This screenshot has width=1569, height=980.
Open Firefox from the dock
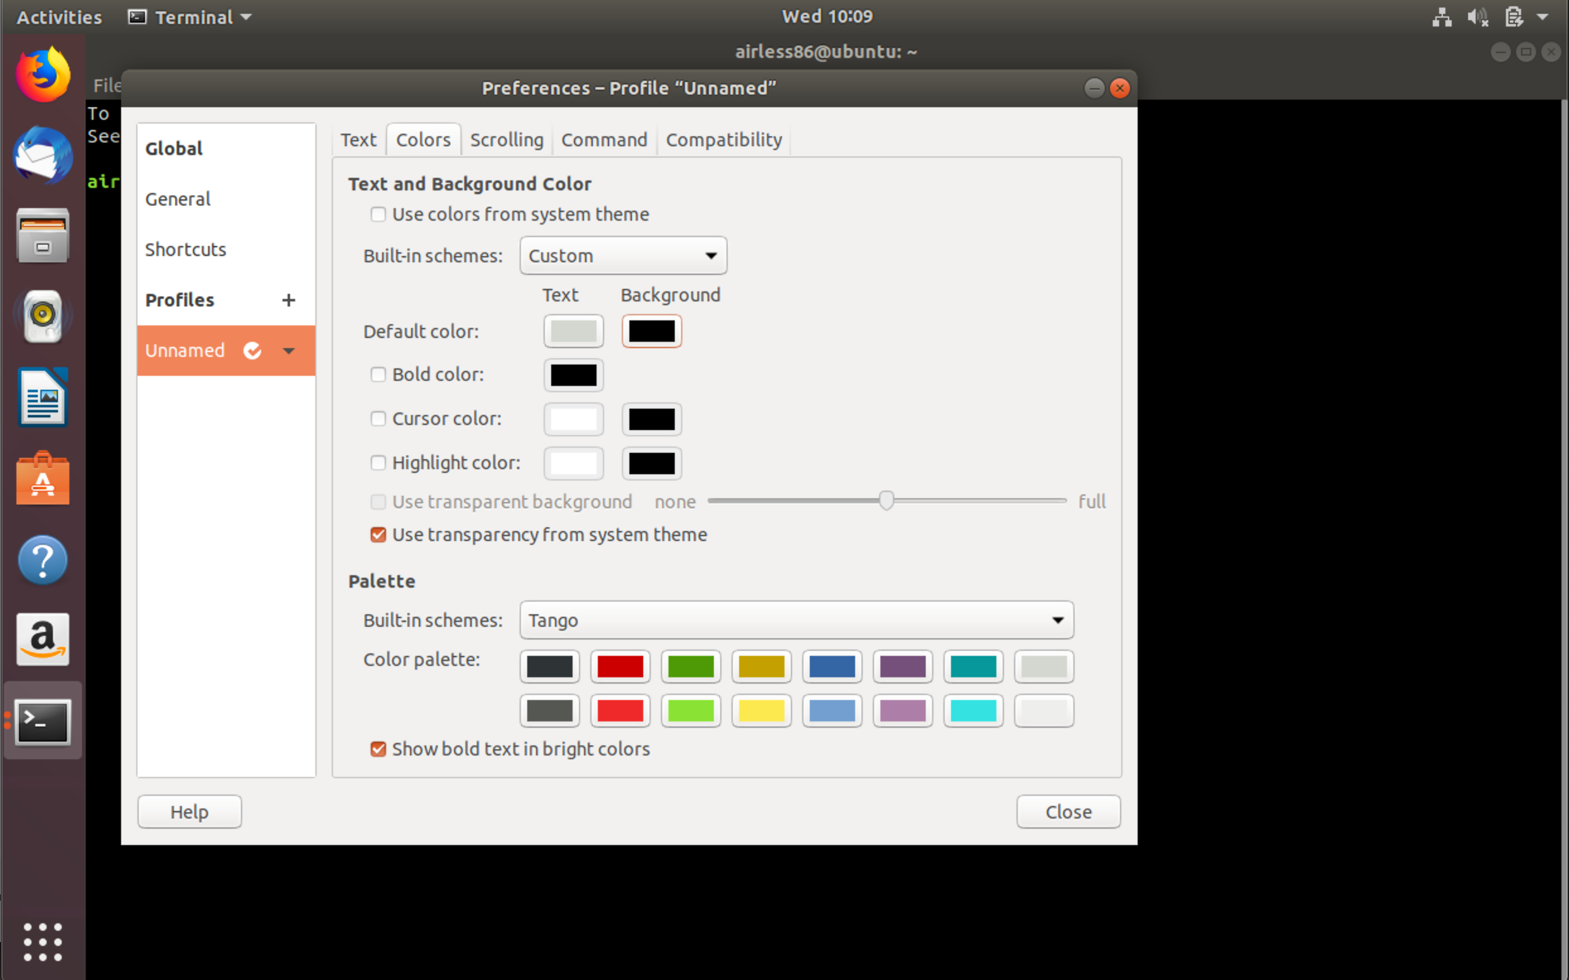pyautogui.click(x=43, y=74)
